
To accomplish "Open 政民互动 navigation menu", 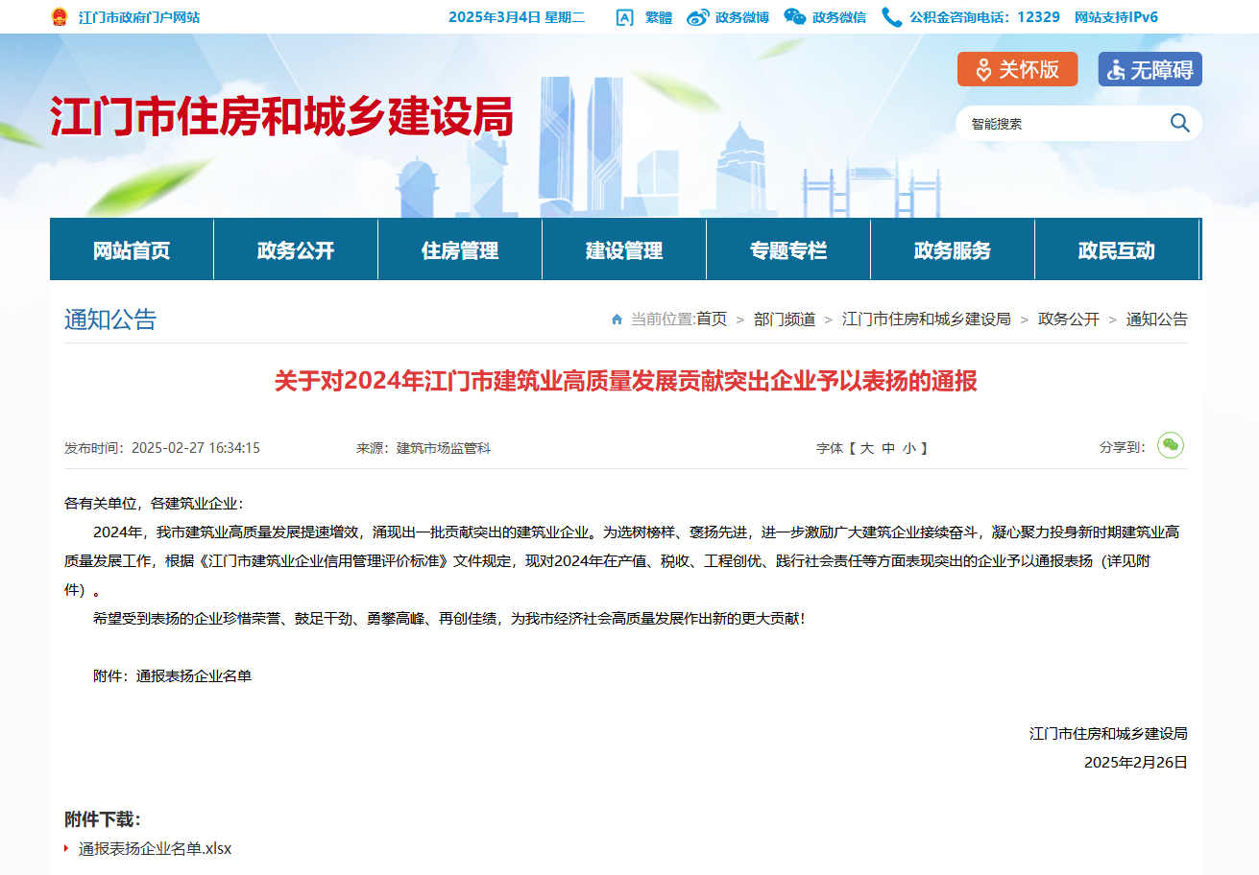I will 1117,249.
